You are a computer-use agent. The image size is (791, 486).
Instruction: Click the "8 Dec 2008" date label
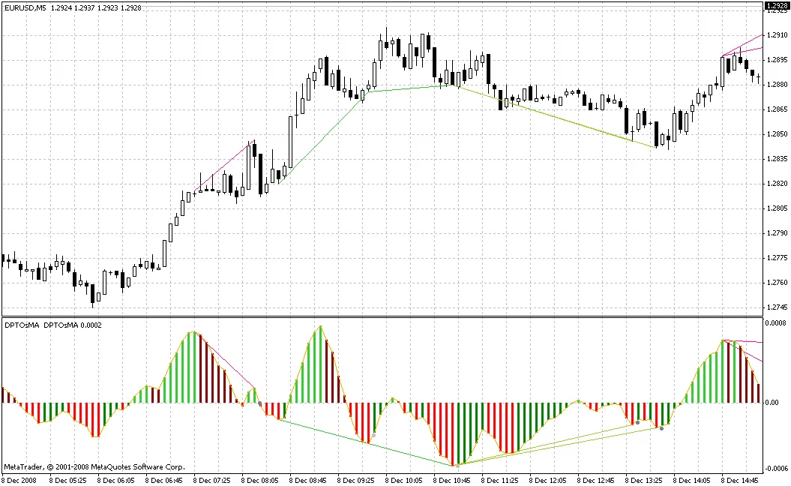[19, 479]
